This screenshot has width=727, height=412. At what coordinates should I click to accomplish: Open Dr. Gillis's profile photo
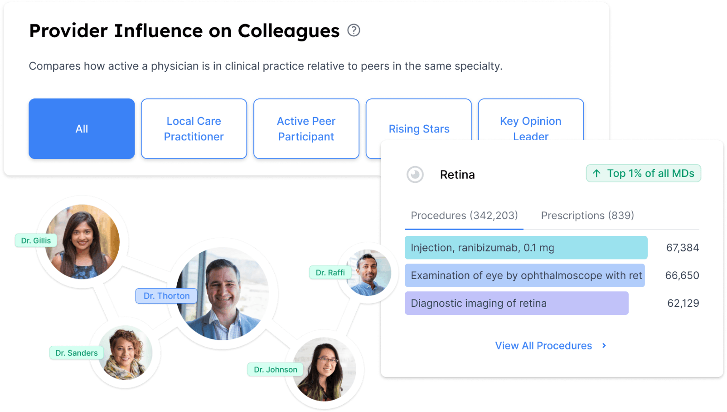pos(84,240)
